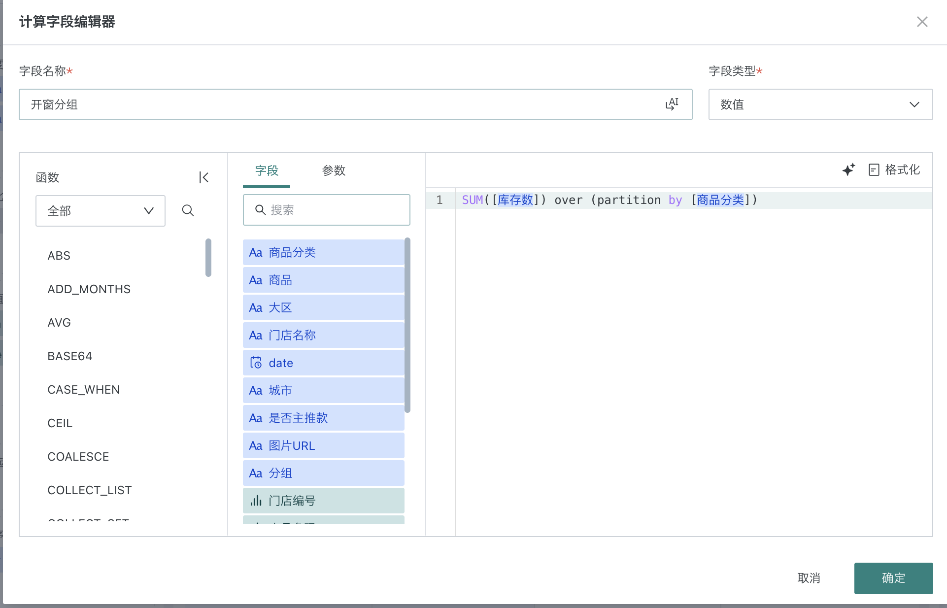Click the magnifier inside the field search box
Screen dimensions: 947x608
261,210
